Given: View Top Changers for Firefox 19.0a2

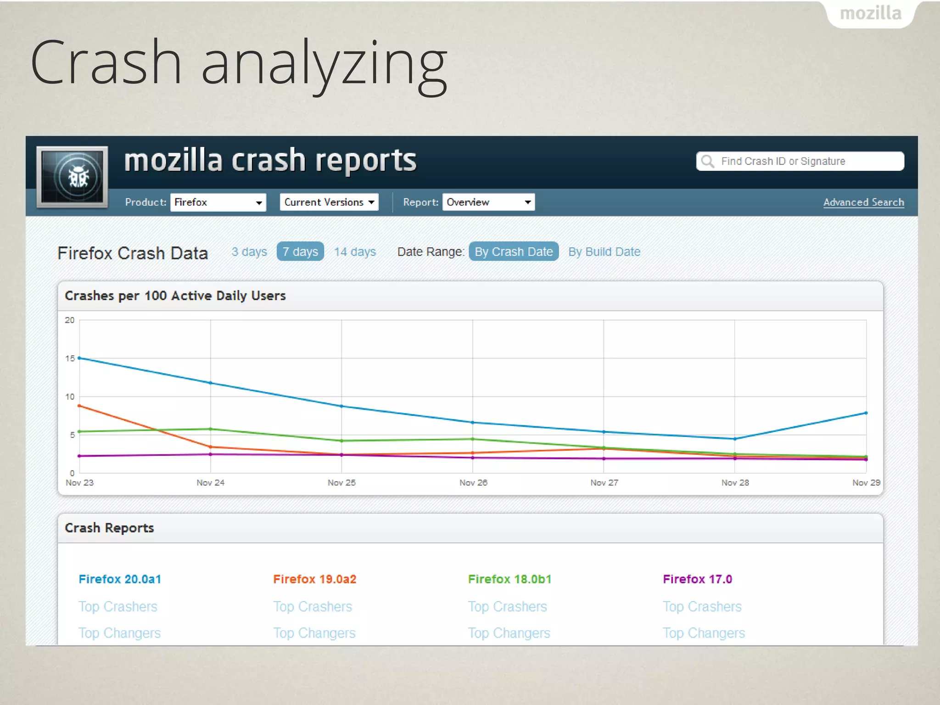Looking at the screenshot, I should [x=314, y=633].
